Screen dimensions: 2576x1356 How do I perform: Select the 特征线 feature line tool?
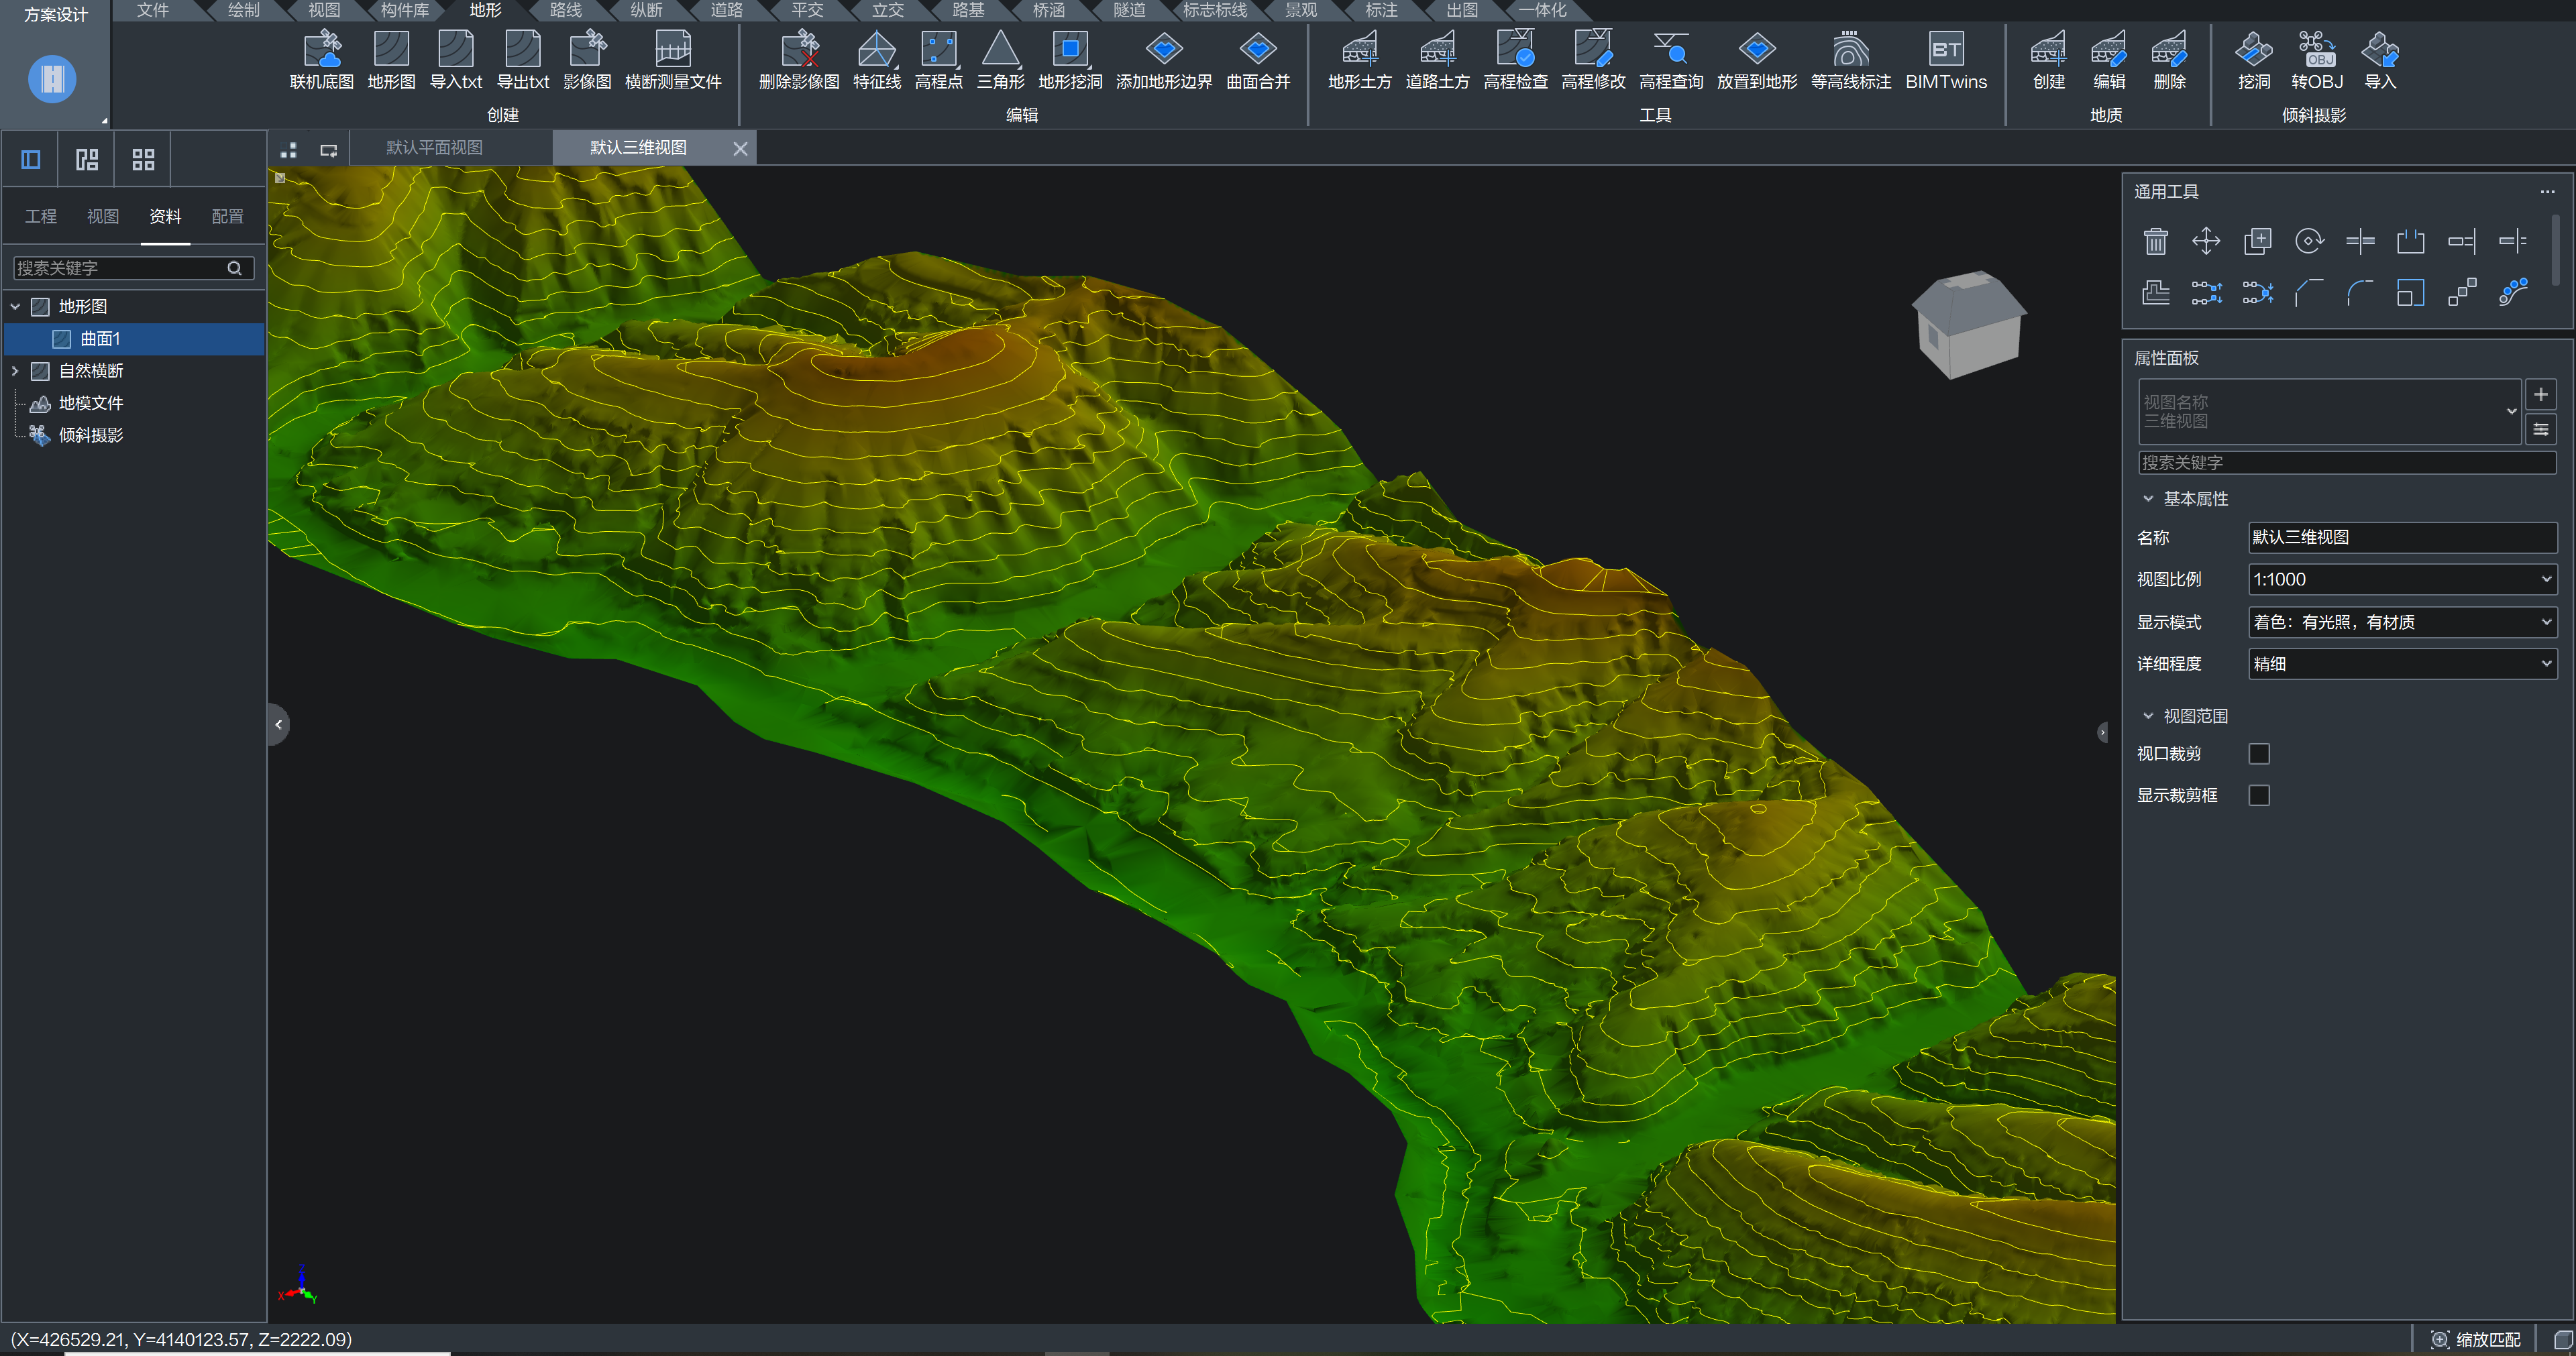click(876, 49)
